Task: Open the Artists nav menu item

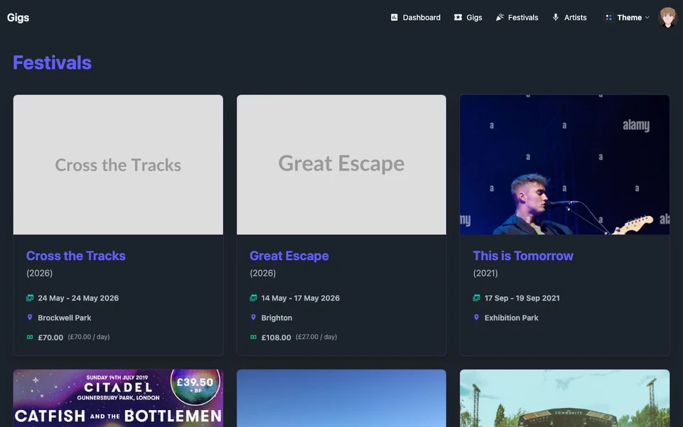Action: (569, 18)
